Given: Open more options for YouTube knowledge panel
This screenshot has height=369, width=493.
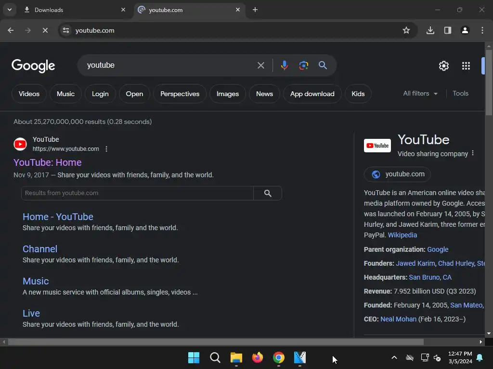Looking at the screenshot, I should pos(473,153).
